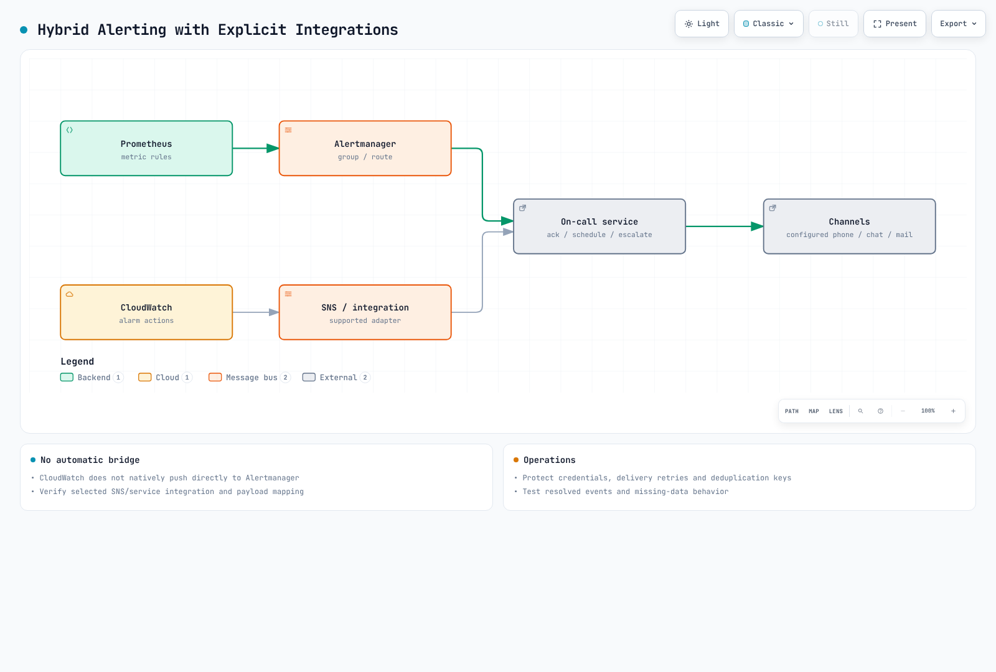The height and width of the screenshot is (672, 996).
Task: Switch to PATH mode
Action: pyautogui.click(x=792, y=411)
